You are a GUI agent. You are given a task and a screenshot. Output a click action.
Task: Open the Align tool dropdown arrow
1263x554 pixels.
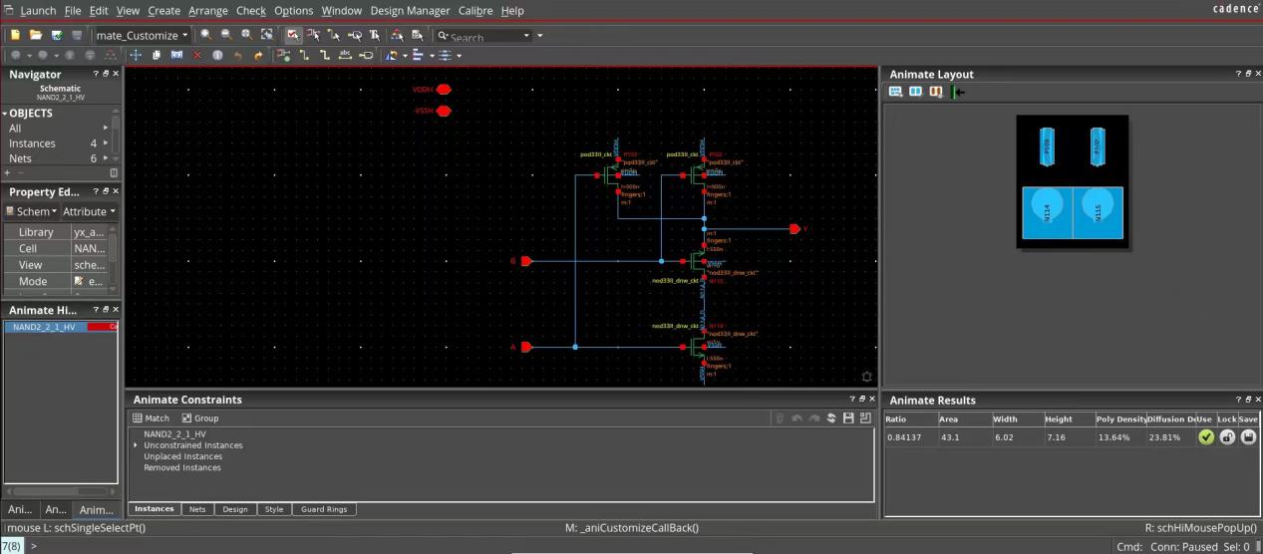[x=430, y=55]
